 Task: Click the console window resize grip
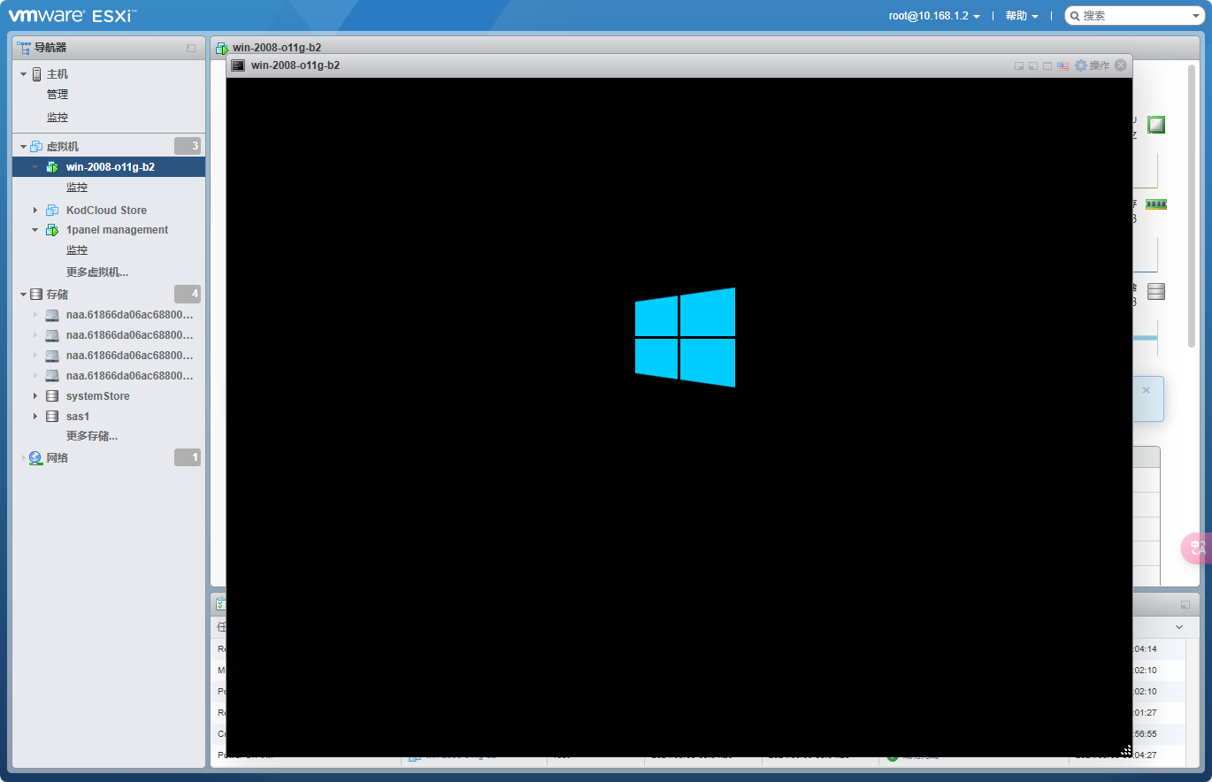pyautogui.click(x=1126, y=750)
